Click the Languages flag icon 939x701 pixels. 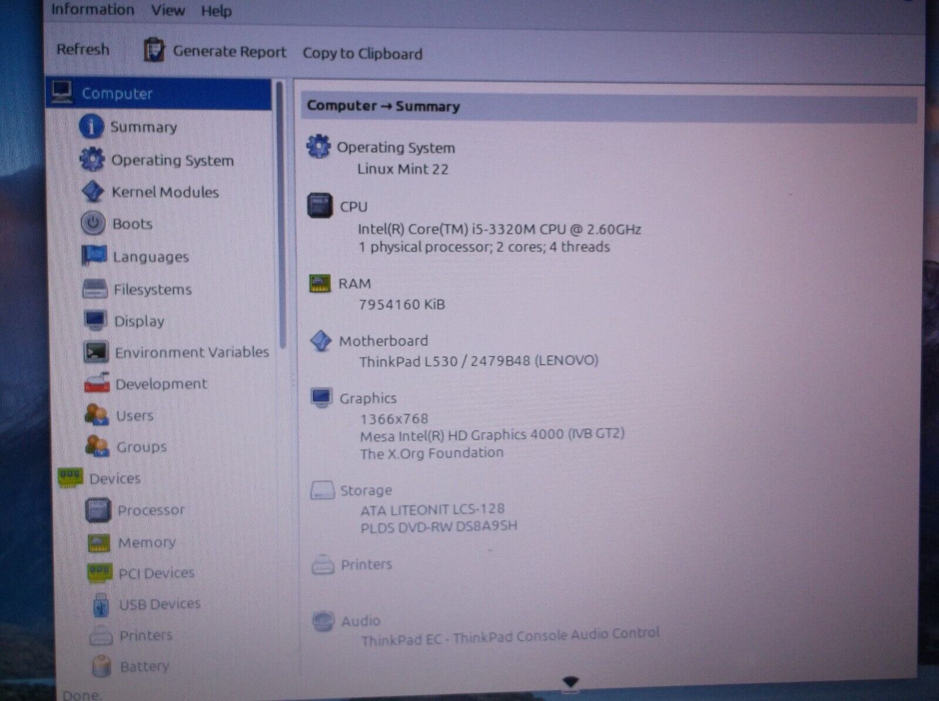click(94, 256)
